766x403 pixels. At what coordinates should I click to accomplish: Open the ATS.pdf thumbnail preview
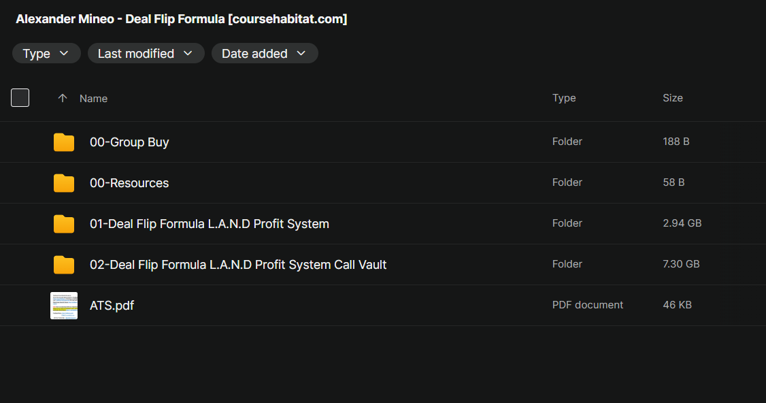point(64,306)
